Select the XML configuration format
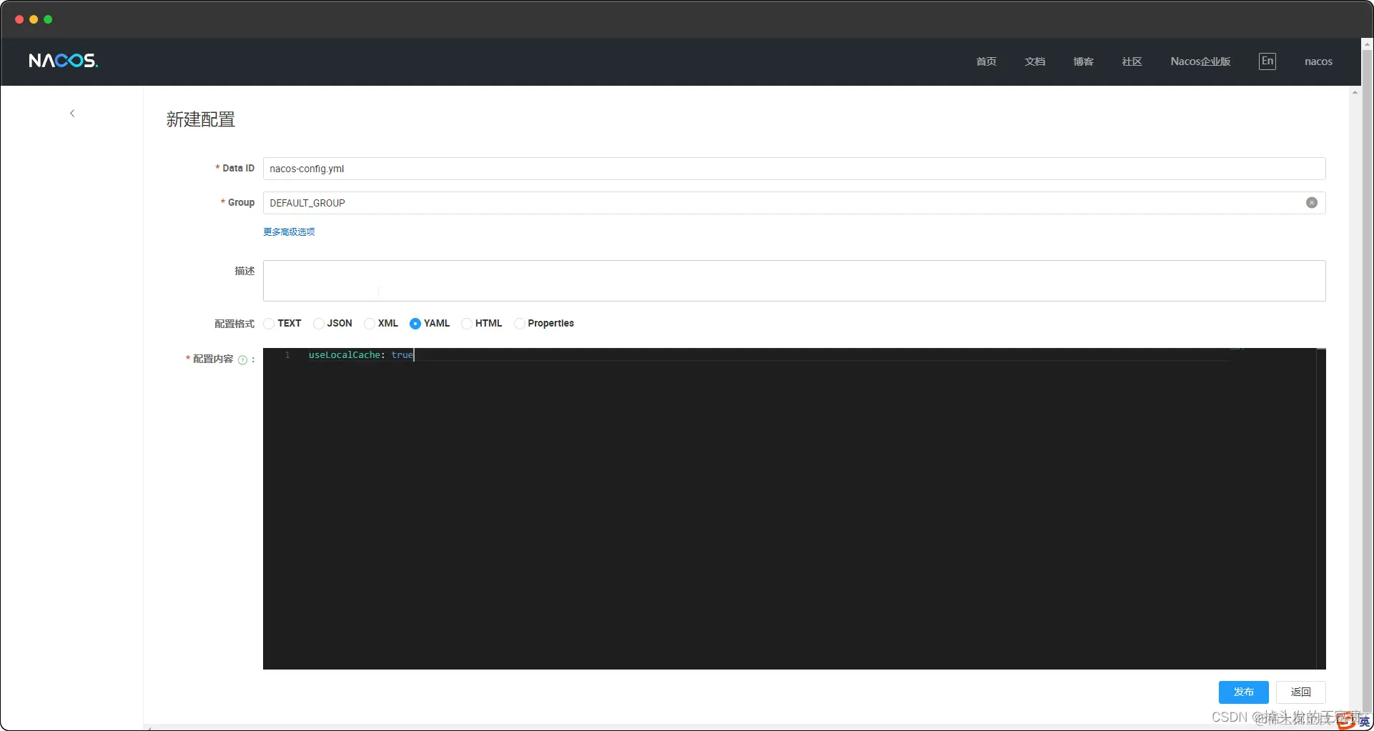Viewport: 1374px width, 731px height. 369,324
